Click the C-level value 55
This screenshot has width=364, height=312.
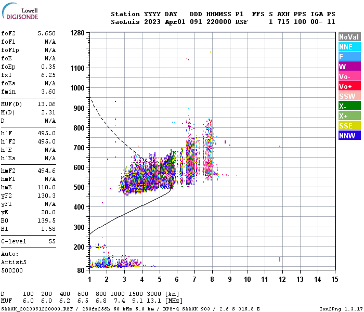(52, 241)
